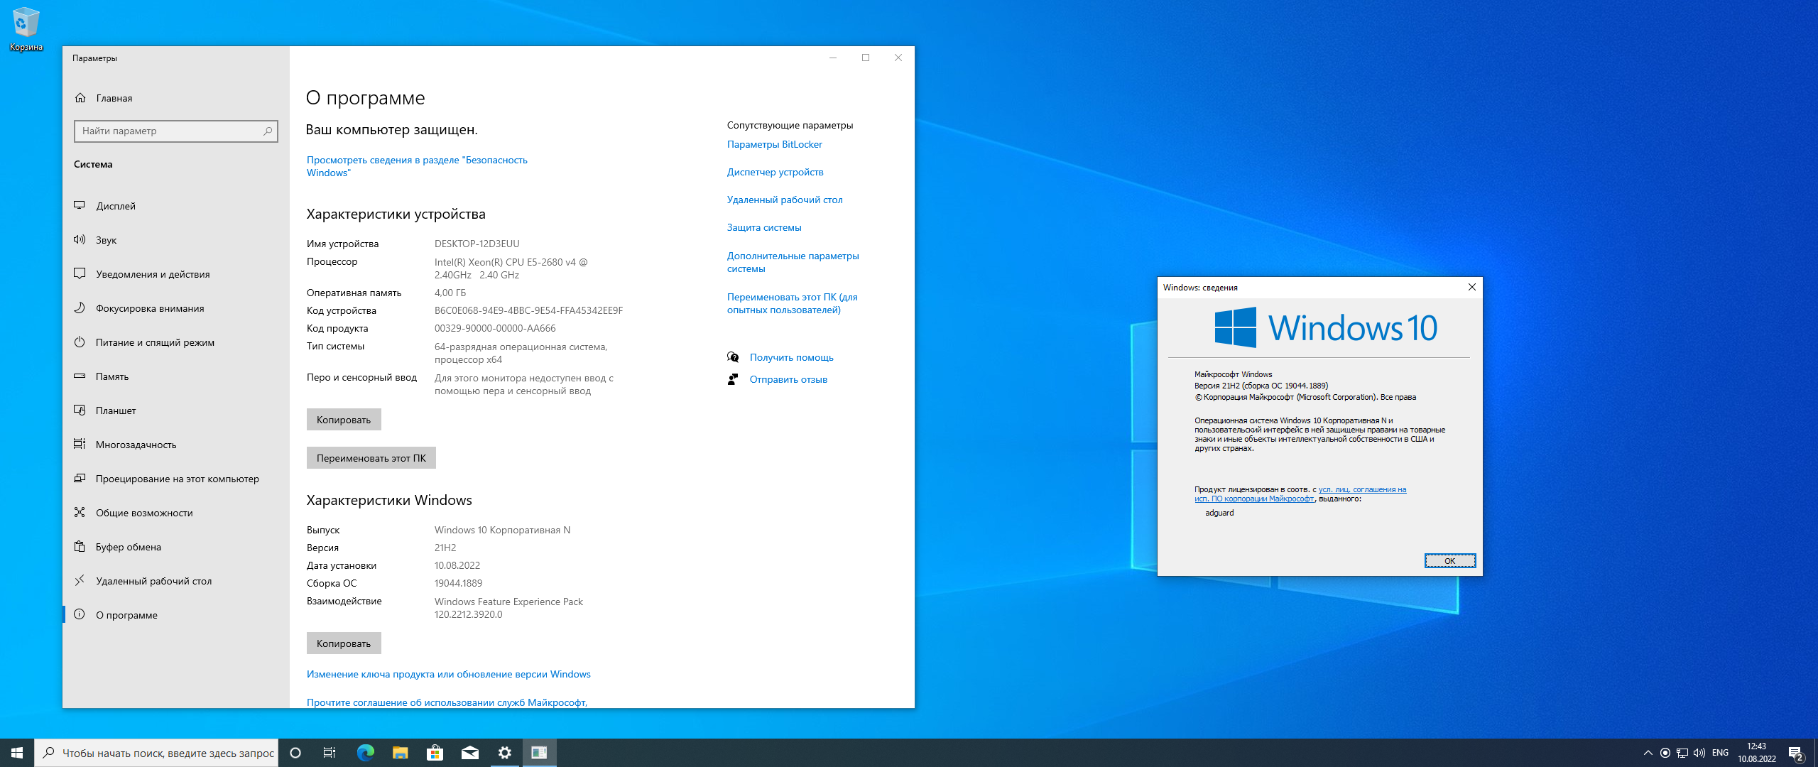Click Получить помощь link
The height and width of the screenshot is (767, 1818).
point(792,357)
